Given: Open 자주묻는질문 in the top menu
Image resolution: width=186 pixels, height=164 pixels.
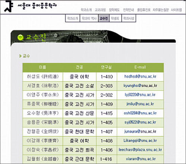Looking at the screenshot, I should (161, 10).
